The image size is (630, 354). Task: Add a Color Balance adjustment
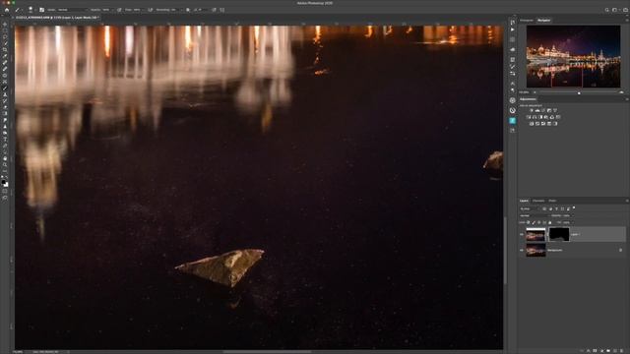(x=535, y=117)
